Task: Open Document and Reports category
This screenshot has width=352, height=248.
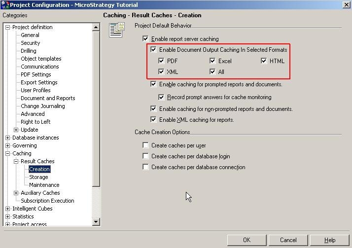Action: tap(48, 98)
